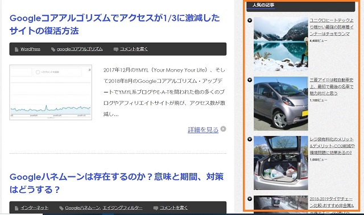This screenshot has height=215, width=364.
Task: Open the WordPress category link
Action: click(x=30, y=49)
